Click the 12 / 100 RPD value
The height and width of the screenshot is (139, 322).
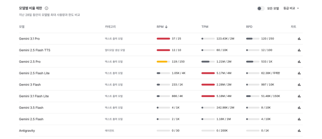coord(266,50)
